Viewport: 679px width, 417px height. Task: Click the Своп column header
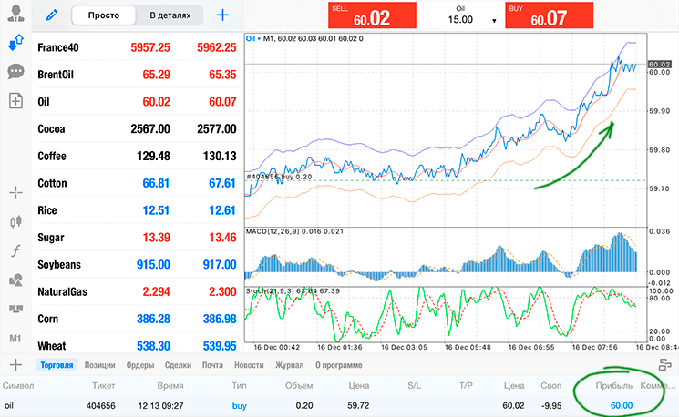coord(550,385)
